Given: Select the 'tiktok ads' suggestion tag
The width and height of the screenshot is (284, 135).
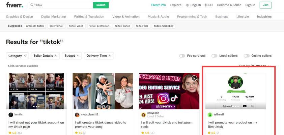Looking at the screenshot, I should click(x=142, y=26).
